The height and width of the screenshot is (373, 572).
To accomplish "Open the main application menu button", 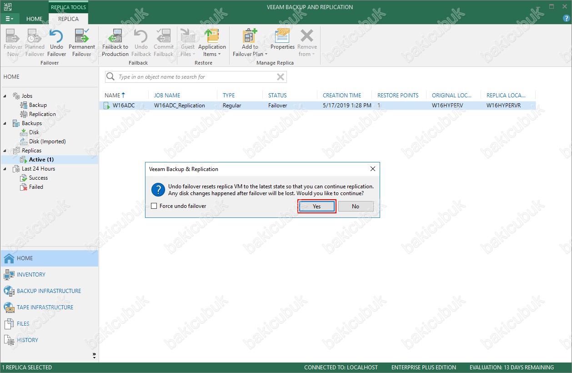I will pos(9,19).
